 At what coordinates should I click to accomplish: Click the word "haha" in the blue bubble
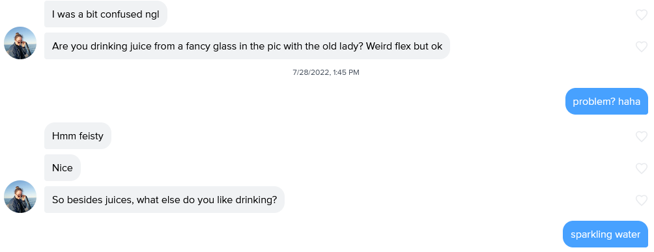[629, 102]
